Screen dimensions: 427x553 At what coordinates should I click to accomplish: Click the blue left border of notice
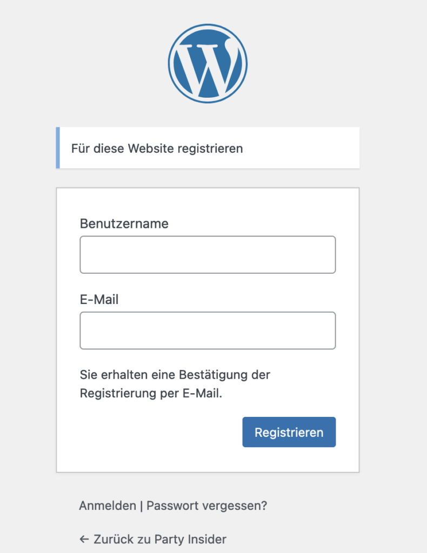(x=58, y=148)
